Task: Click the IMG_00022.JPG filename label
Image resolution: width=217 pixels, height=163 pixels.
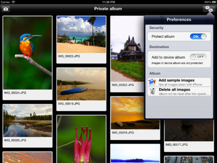Action: click(x=123, y=85)
